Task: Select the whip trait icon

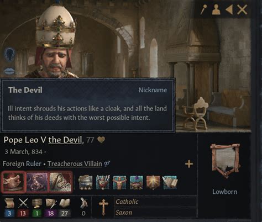Action: tap(61, 182)
